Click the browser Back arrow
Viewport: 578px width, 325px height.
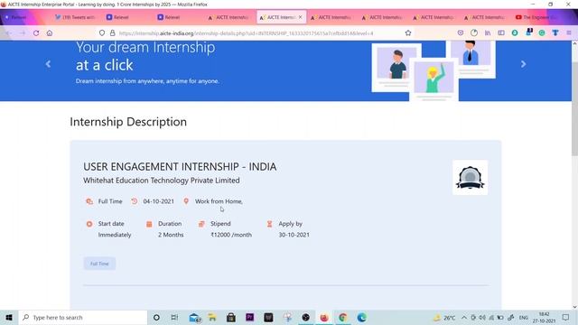pos(8,33)
